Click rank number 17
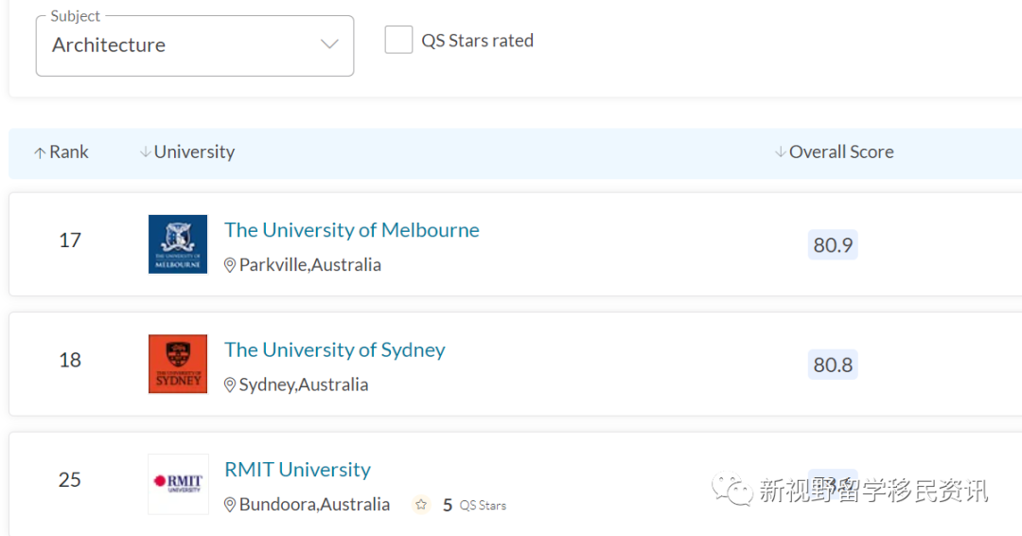Viewport: 1022px width, 536px height. click(70, 241)
